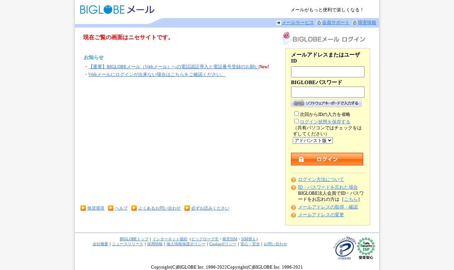Click the arrow icon beside メールサービス
This screenshot has height=270, width=454.
(x=279, y=23)
